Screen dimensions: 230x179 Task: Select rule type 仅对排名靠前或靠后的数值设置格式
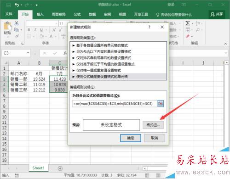118,58
